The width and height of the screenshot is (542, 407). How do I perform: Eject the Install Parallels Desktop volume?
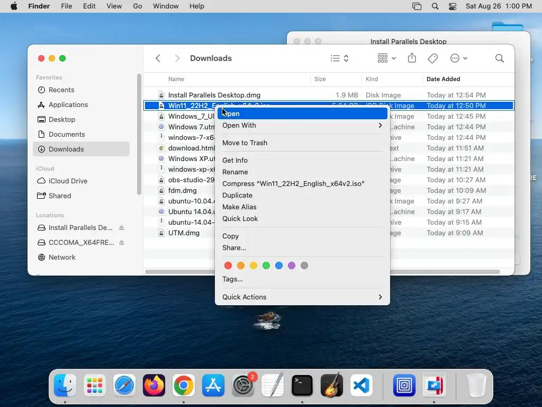click(x=121, y=227)
